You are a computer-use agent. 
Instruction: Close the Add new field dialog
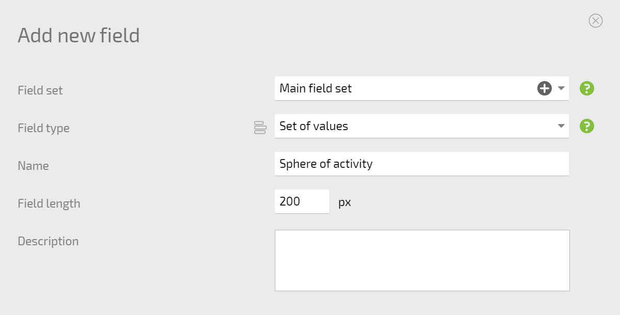(596, 21)
